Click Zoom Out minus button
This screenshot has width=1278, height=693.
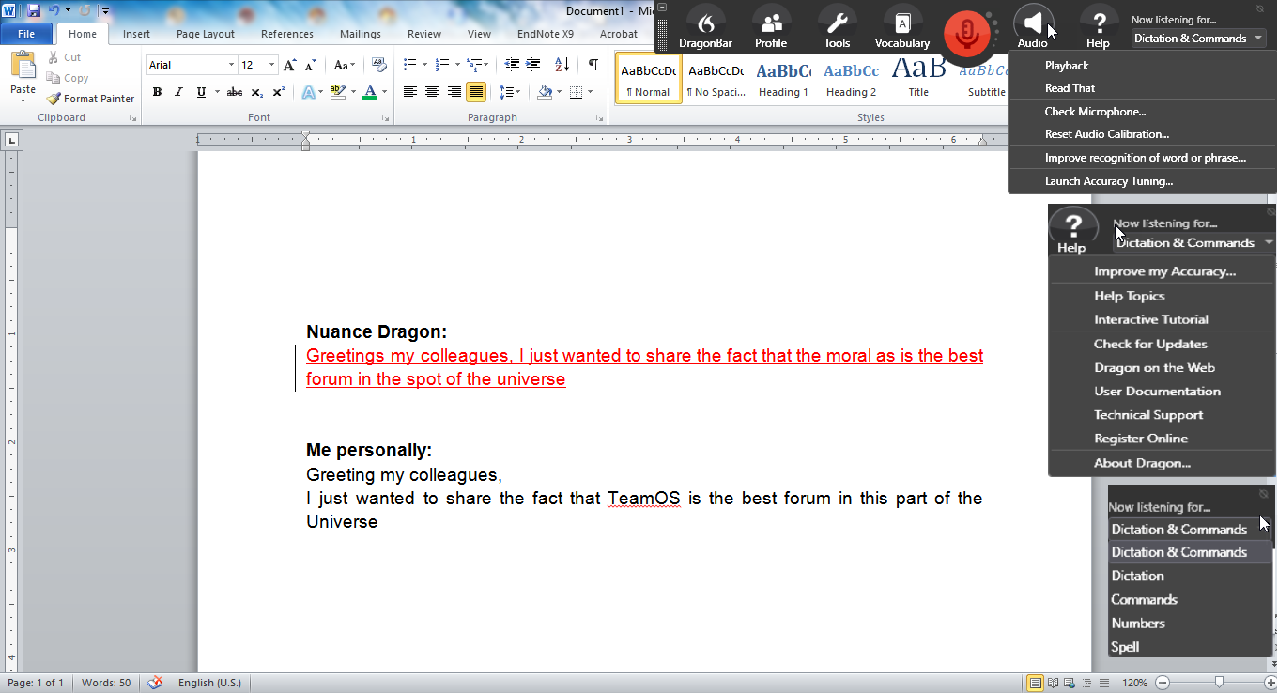[1163, 683]
